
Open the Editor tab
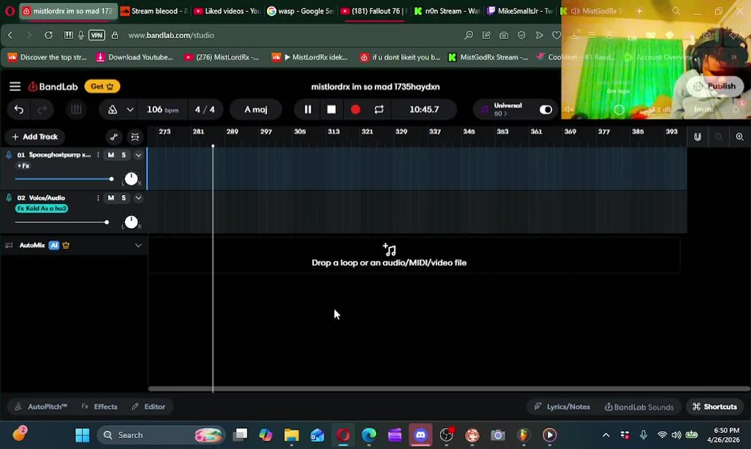(148, 407)
